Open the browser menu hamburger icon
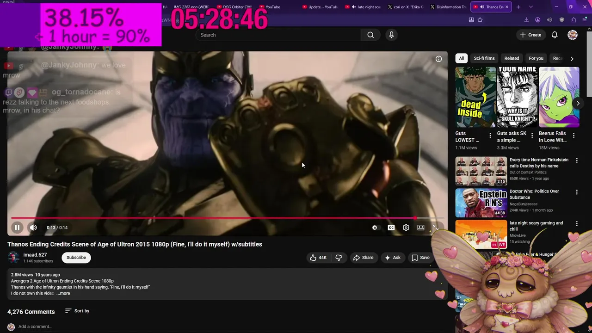Screen dimensions: 592x333 (x=585, y=20)
